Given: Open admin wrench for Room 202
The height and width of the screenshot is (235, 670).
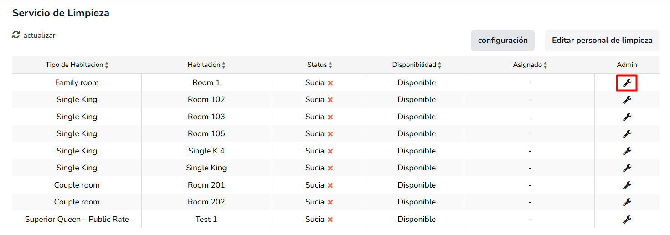Looking at the screenshot, I should 627,202.
